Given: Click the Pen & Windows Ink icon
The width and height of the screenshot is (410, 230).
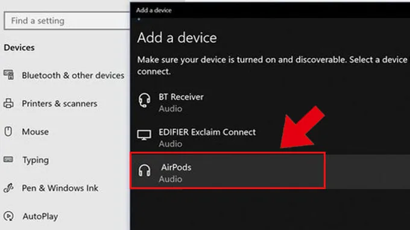Looking at the screenshot, I should tap(8, 188).
